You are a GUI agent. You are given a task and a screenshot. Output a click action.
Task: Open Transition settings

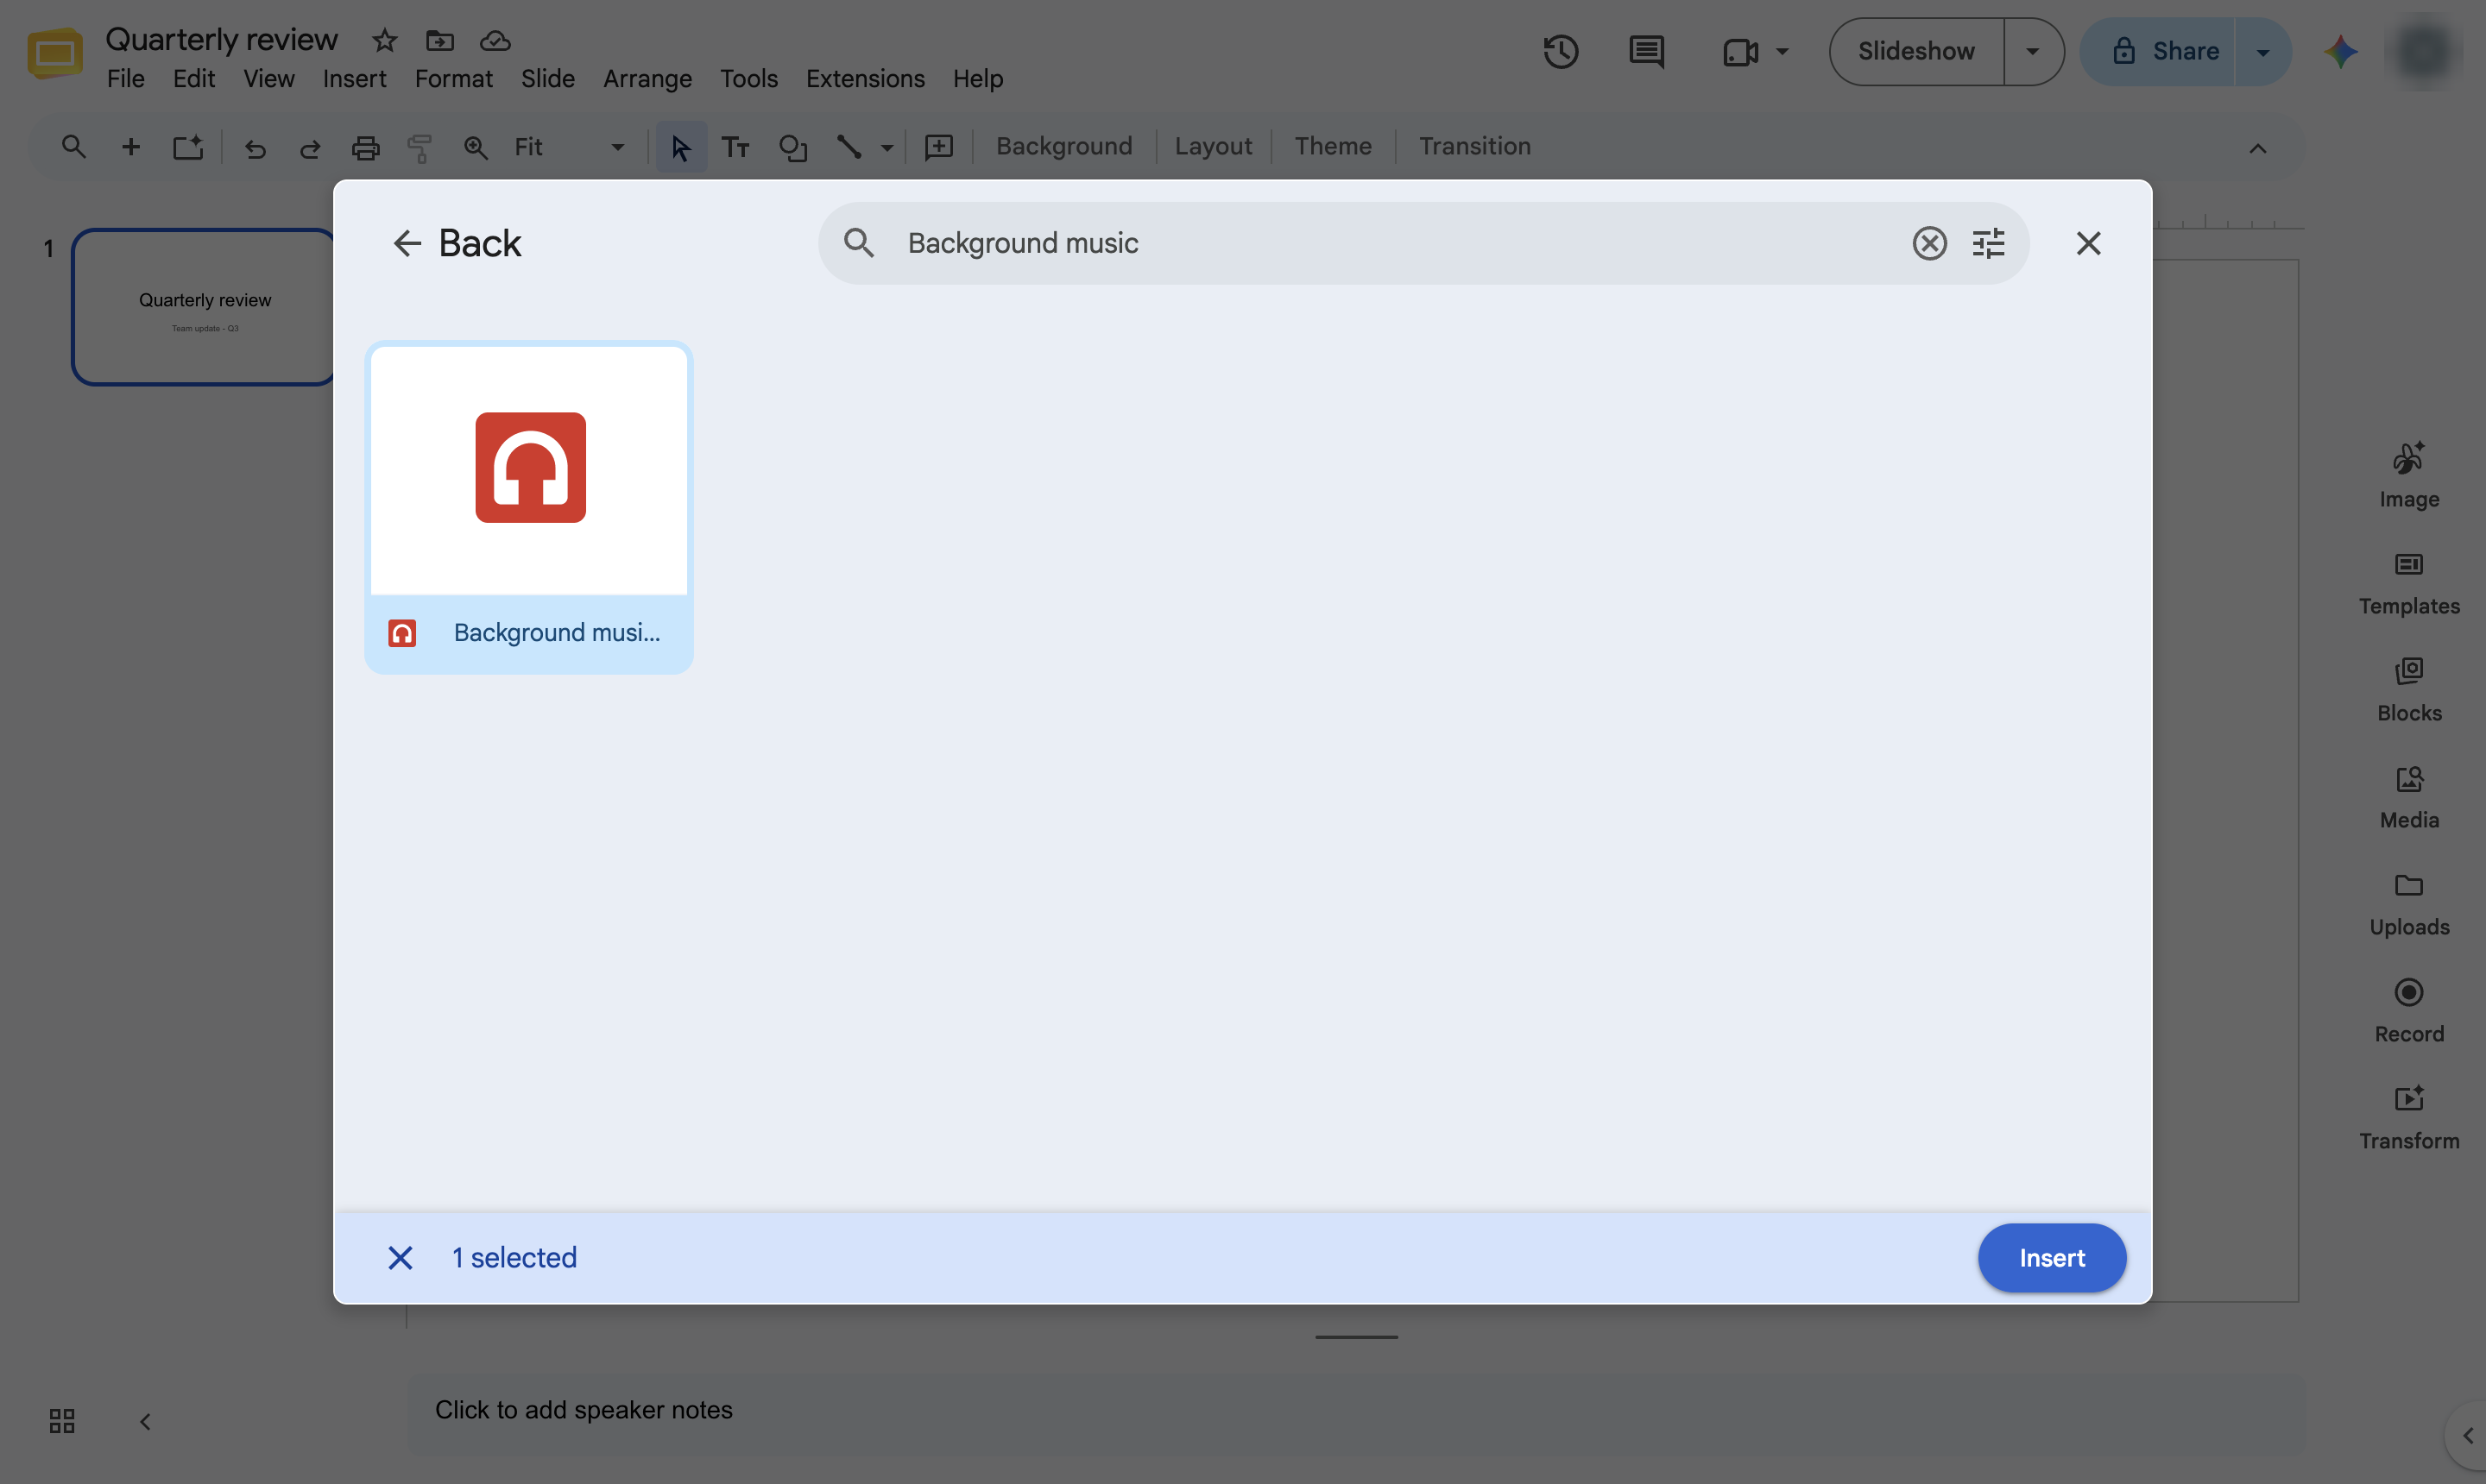[1474, 146]
